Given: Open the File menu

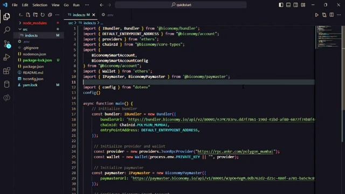Looking at the screenshot, I should [15, 5].
